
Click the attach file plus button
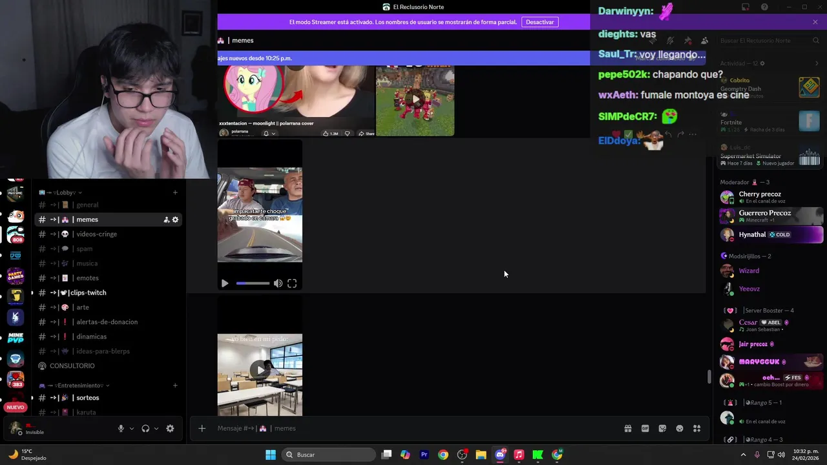[202, 428]
